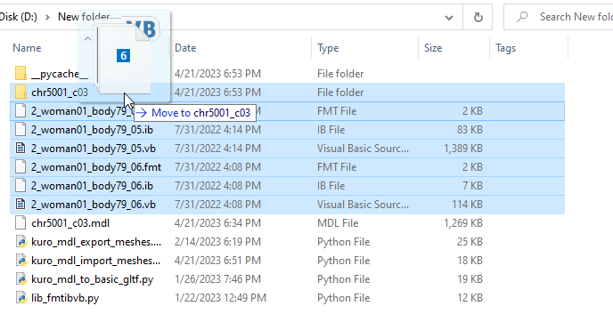The image size is (613, 330).
Task: Select file chr5001_c03.mdl
Action: (70, 223)
